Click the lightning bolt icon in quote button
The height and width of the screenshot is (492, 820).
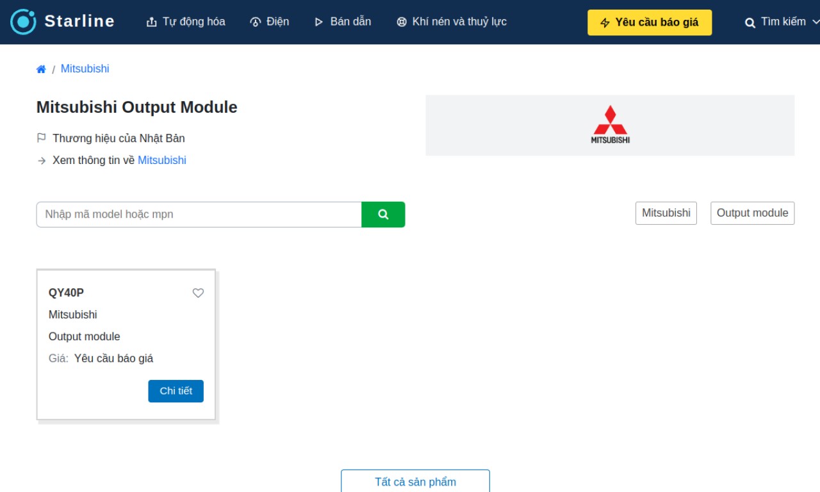tap(605, 23)
